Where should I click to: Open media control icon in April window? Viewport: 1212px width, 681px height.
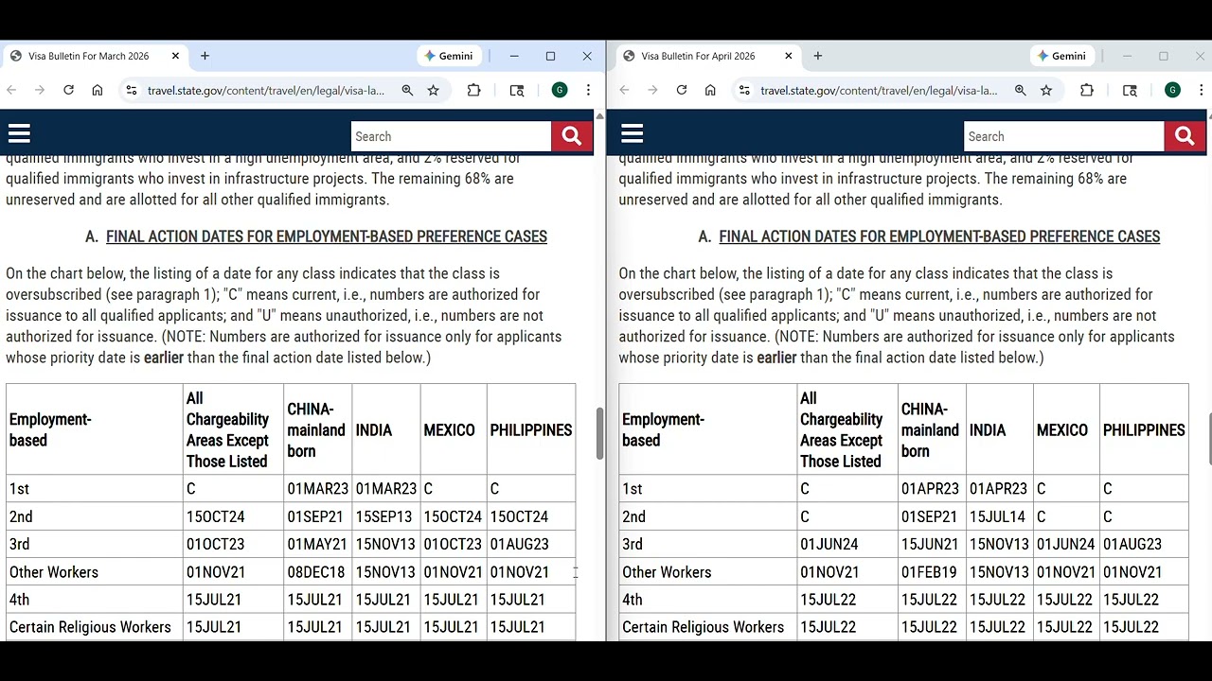(x=1130, y=90)
